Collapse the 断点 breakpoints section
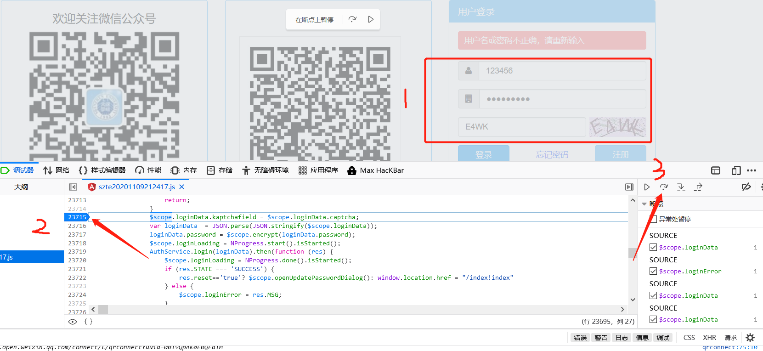Viewport: 763px width, 351px height. [x=644, y=204]
